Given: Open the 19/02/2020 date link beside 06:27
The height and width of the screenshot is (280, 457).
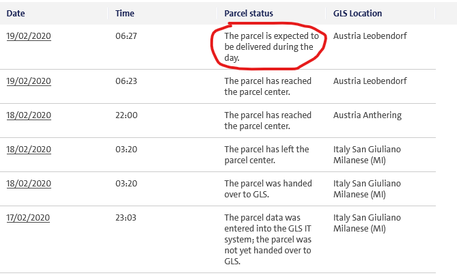Looking at the screenshot, I should 29,36.
